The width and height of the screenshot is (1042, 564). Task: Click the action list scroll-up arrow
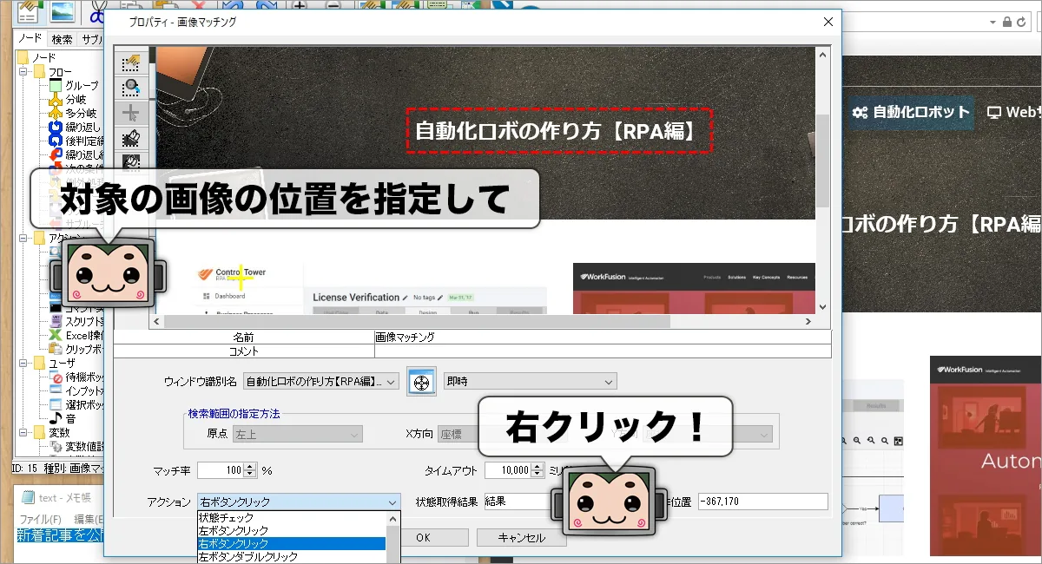pyautogui.click(x=392, y=519)
